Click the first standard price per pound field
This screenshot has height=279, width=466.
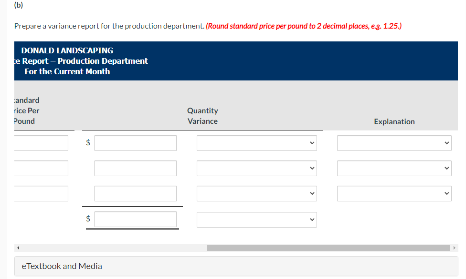(x=41, y=143)
